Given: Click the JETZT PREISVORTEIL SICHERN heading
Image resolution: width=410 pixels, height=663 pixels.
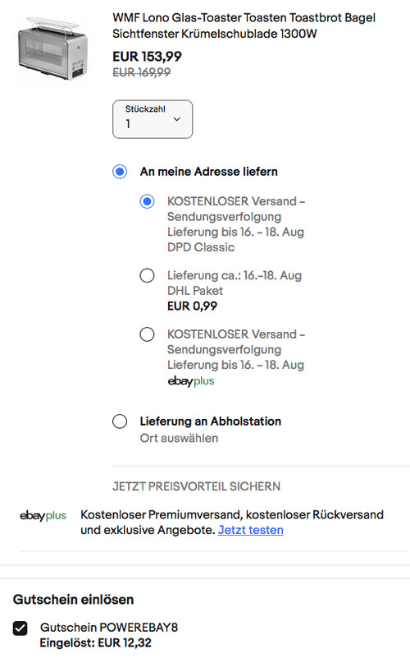Looking at the screenshot, I should coord(196,486).
